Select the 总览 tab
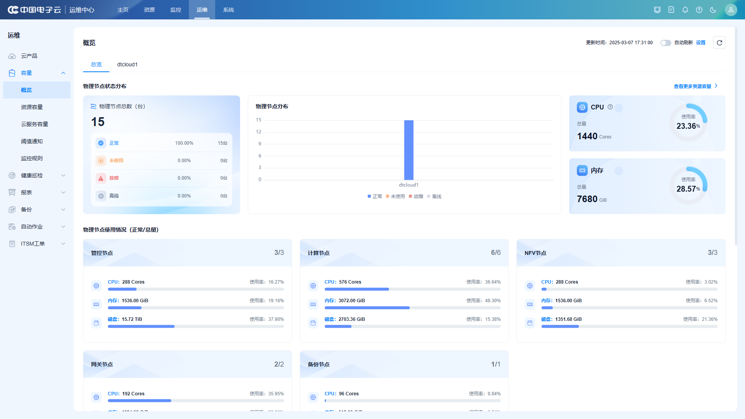 click(96, 64)
